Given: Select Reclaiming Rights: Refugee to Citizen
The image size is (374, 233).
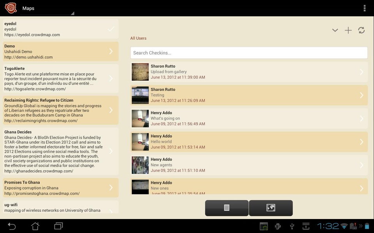Looking at the screenshot, I should click(x=39, y=100).
